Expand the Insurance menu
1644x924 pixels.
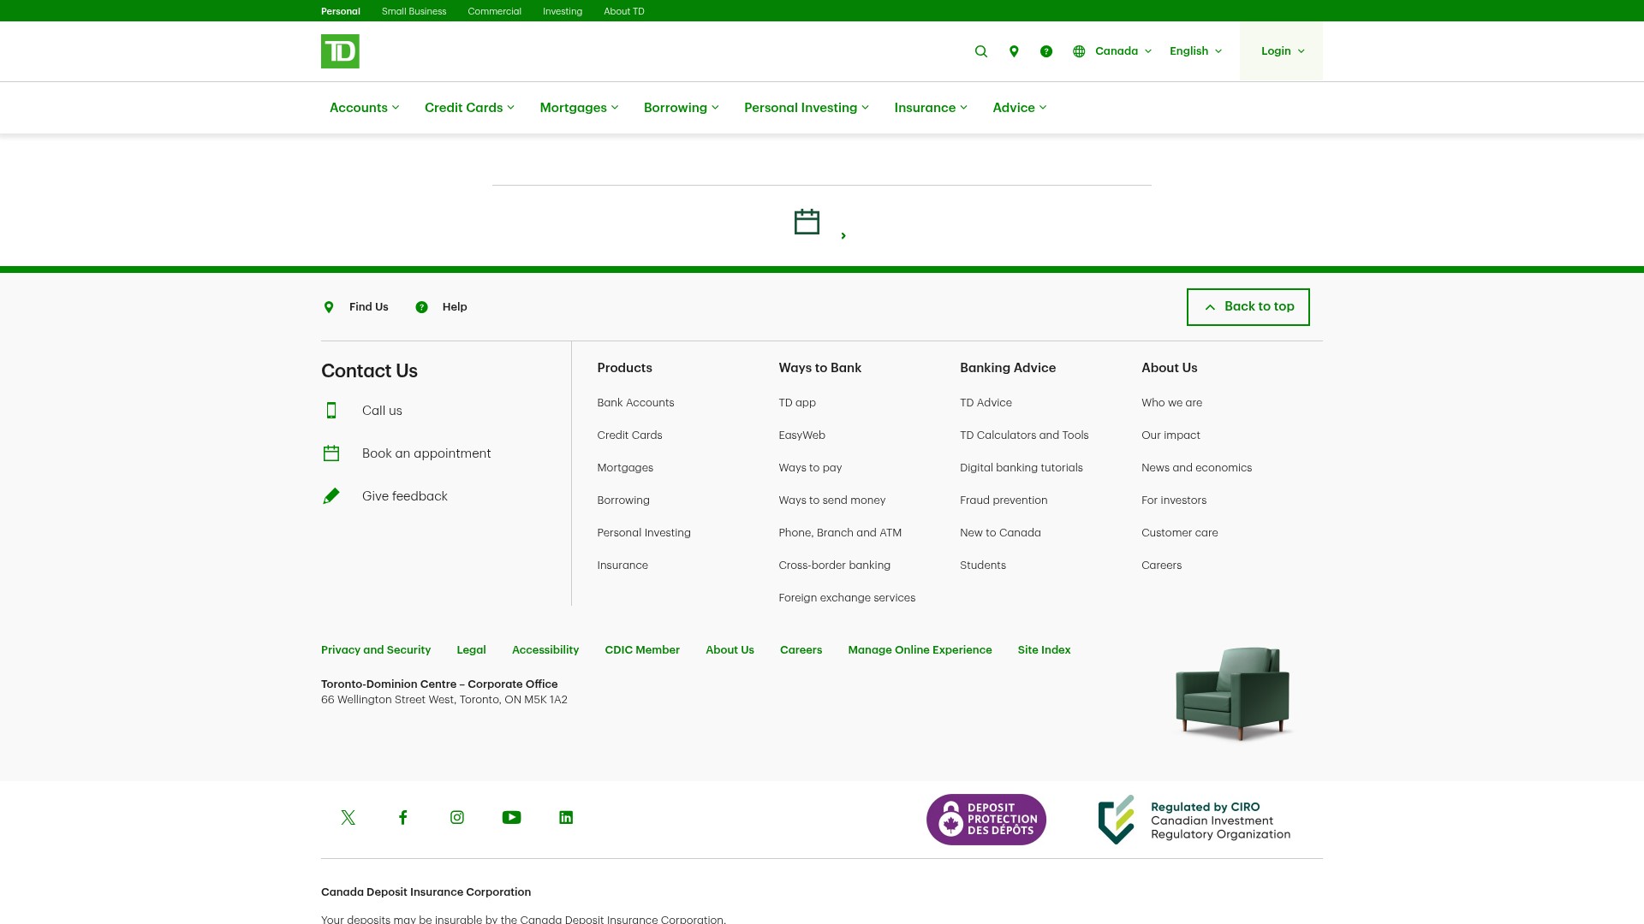pos(931,108)
